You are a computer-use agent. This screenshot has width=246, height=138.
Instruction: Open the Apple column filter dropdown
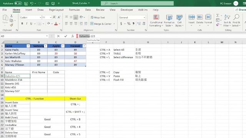pyautogui.click(x=63, y=46)
